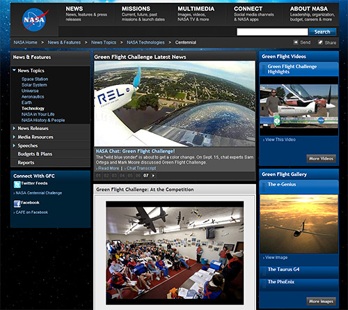The width and height of the screenshot is (348, 310).
Task: Open the e-Genius sunset aircraft image
Action: 299,224
